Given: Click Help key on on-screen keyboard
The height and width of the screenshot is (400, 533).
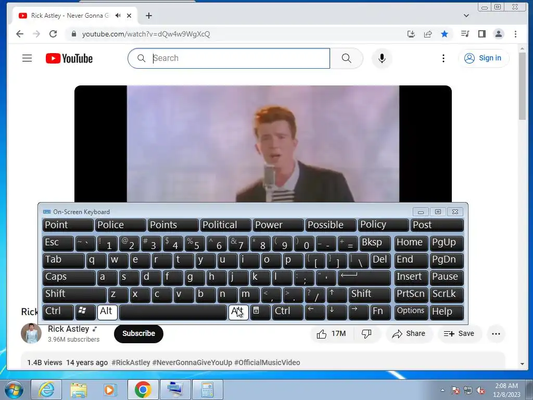Looking at the screenshot, I should [447, 312].
